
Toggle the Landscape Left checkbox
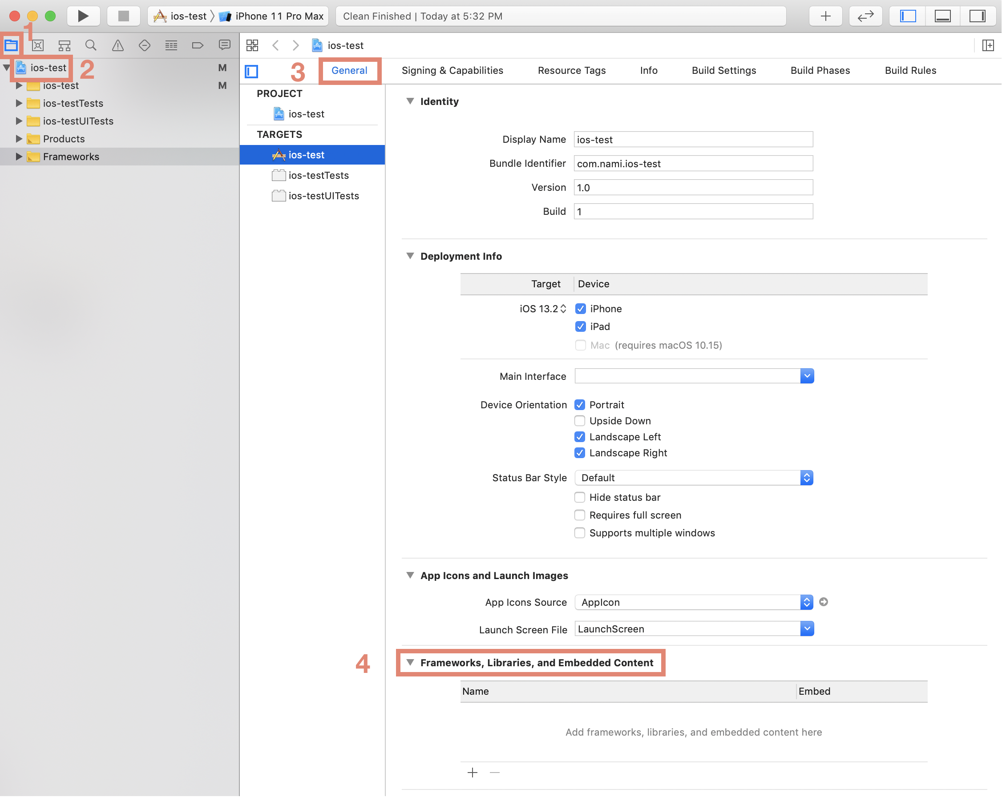580,437
